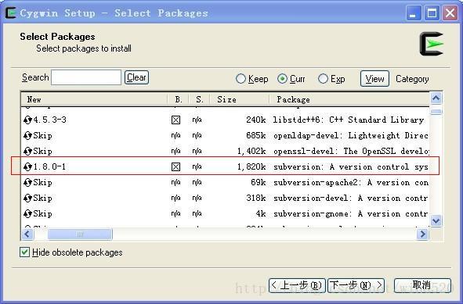This screenshot has width=463, height=304.
Task: Click the Clear search button
Action: pyautogui.click(x=136, y=77)
